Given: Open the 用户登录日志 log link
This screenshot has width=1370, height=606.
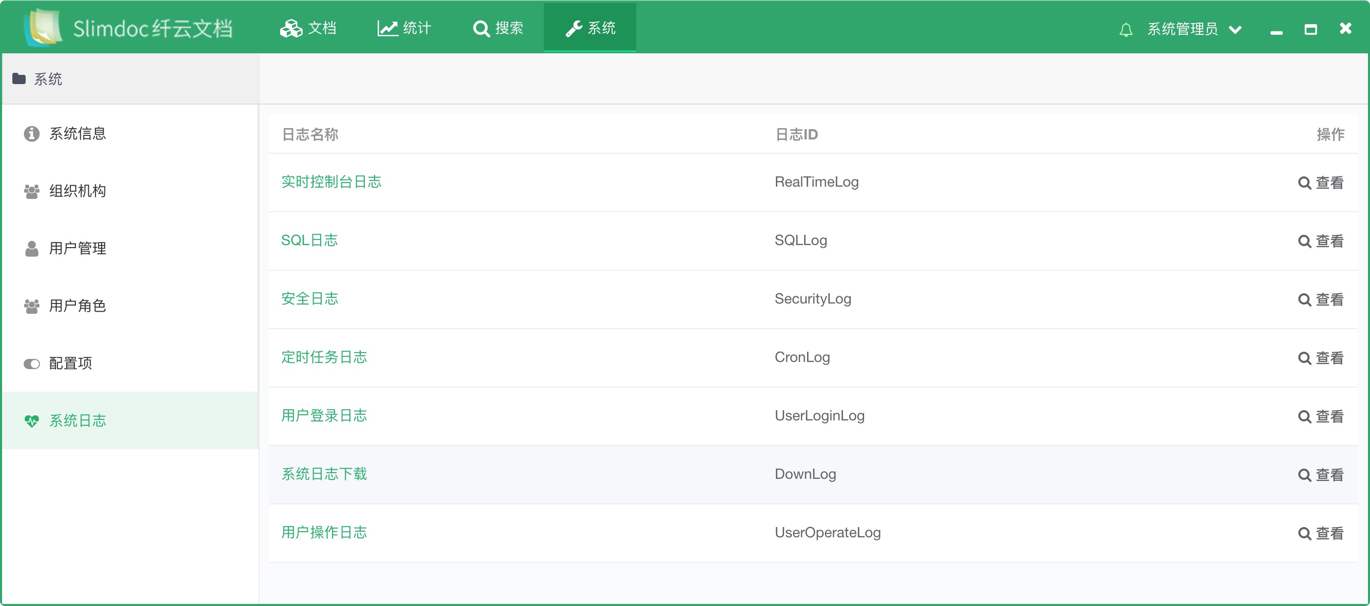Looking at the screenshot, I should 324,416.
